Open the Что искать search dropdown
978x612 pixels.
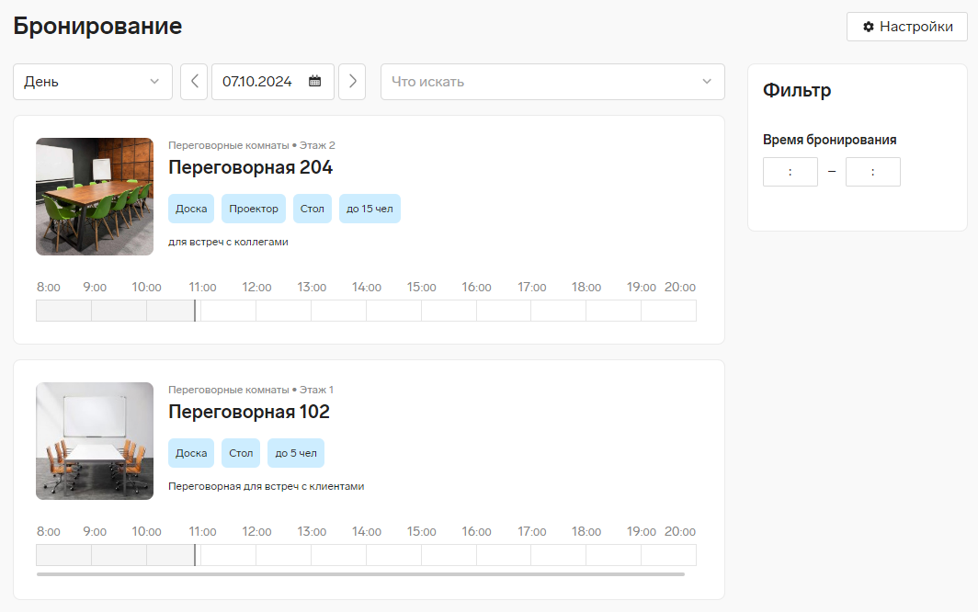coord(552,82)
